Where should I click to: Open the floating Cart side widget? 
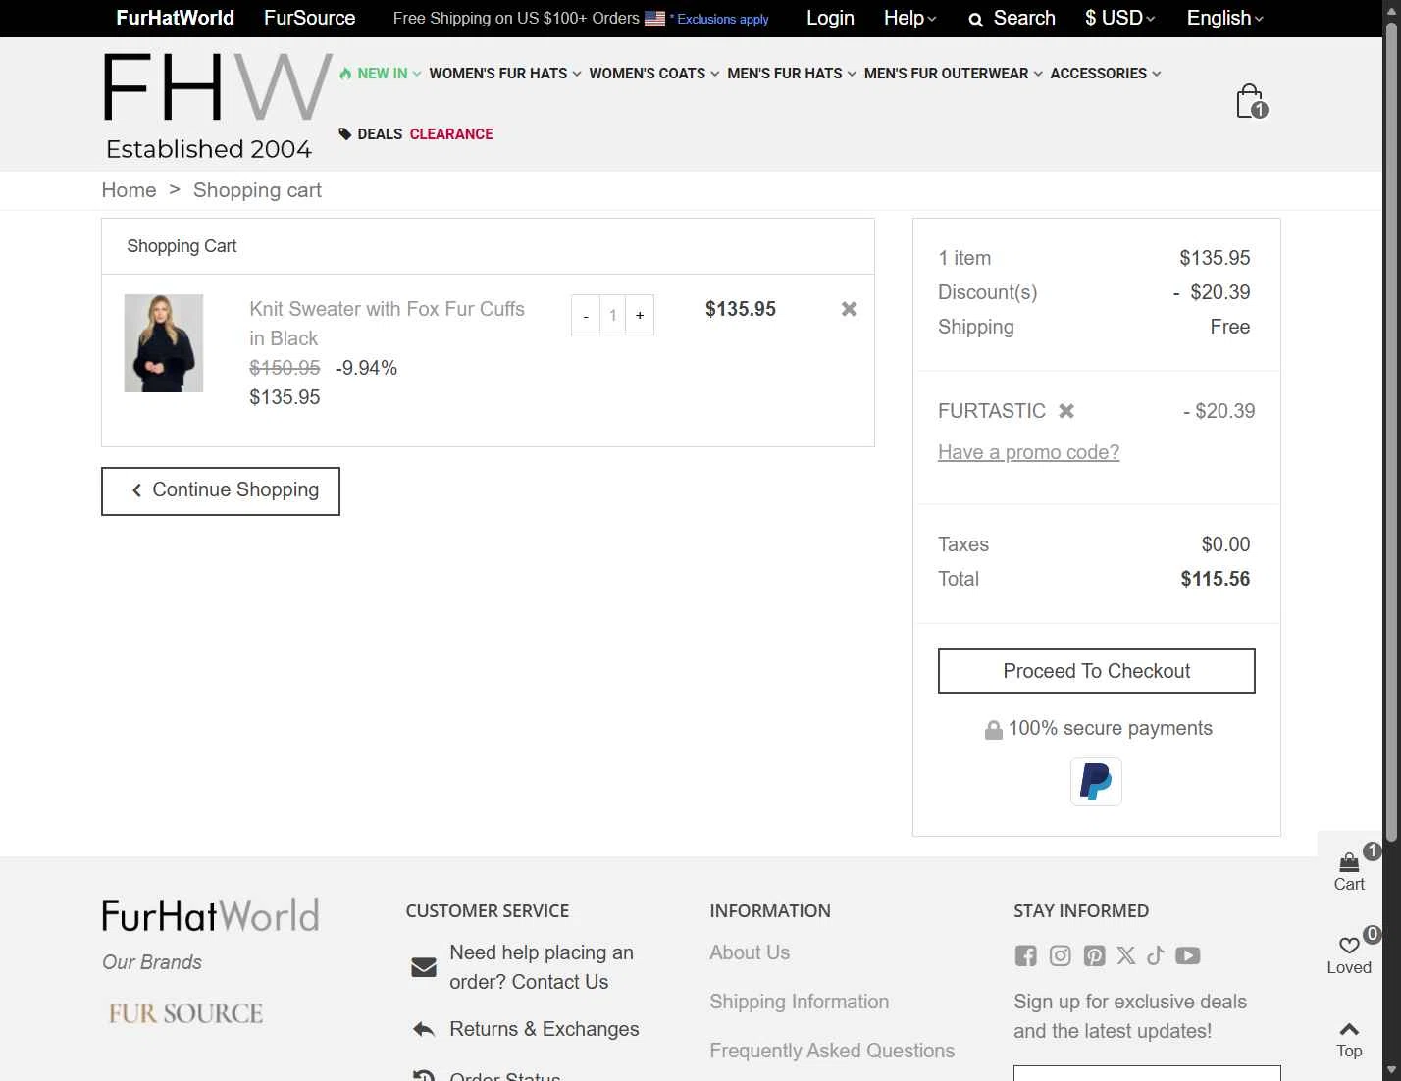click(1349, 872)
